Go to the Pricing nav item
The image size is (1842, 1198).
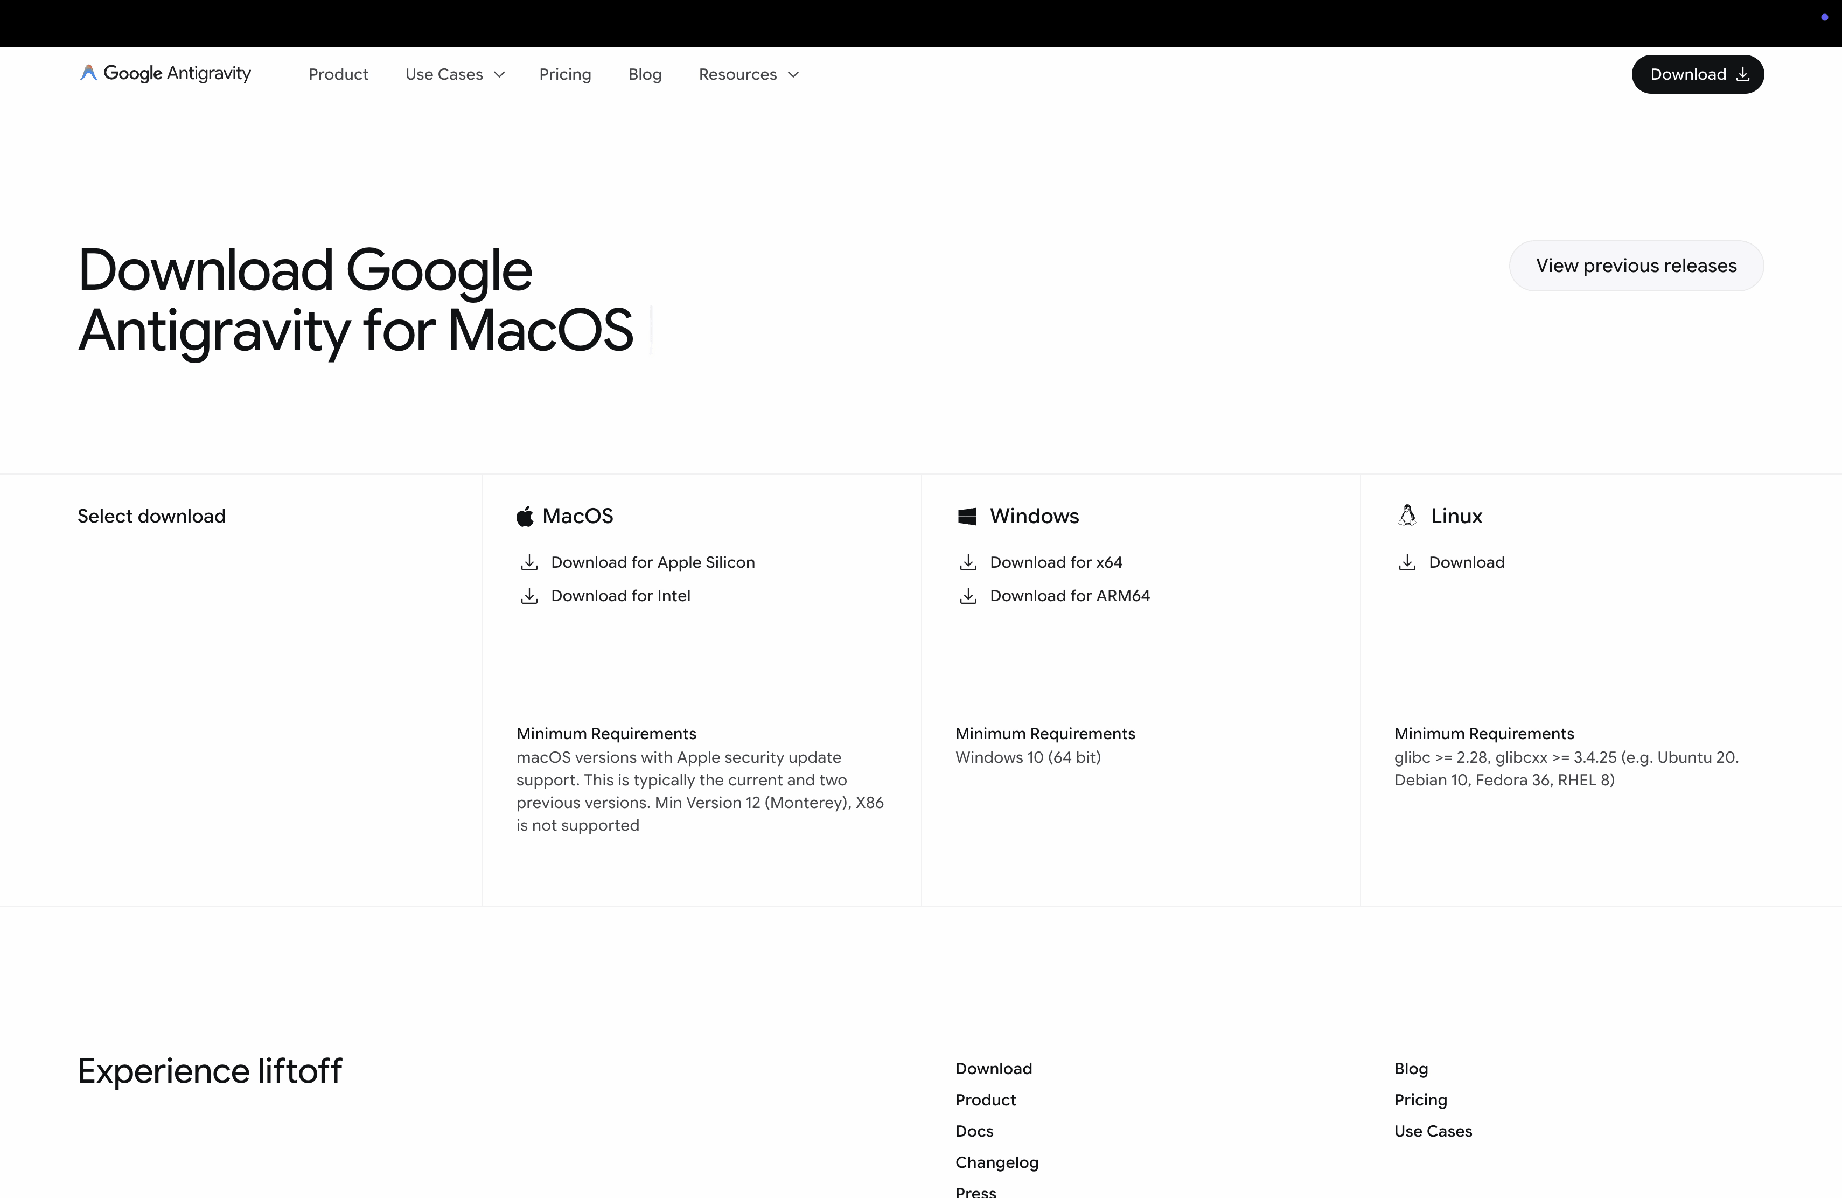[x=565, y=74]
